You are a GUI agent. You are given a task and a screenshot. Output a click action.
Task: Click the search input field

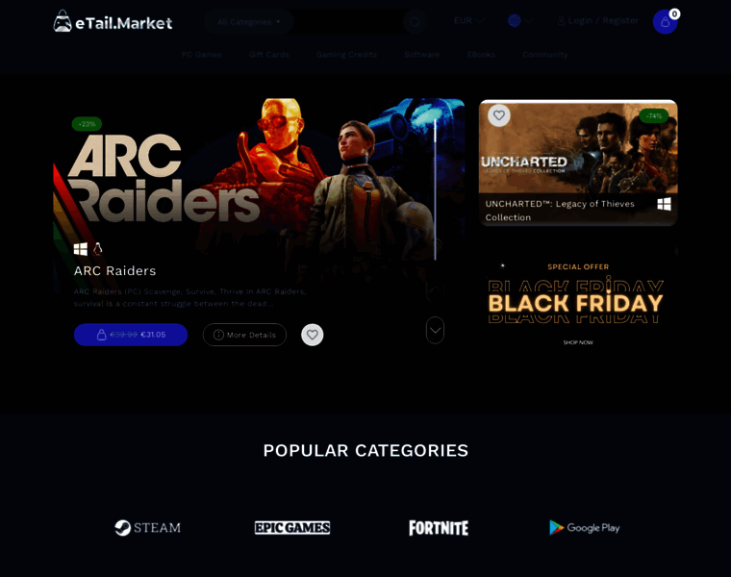tap(350, 21)
